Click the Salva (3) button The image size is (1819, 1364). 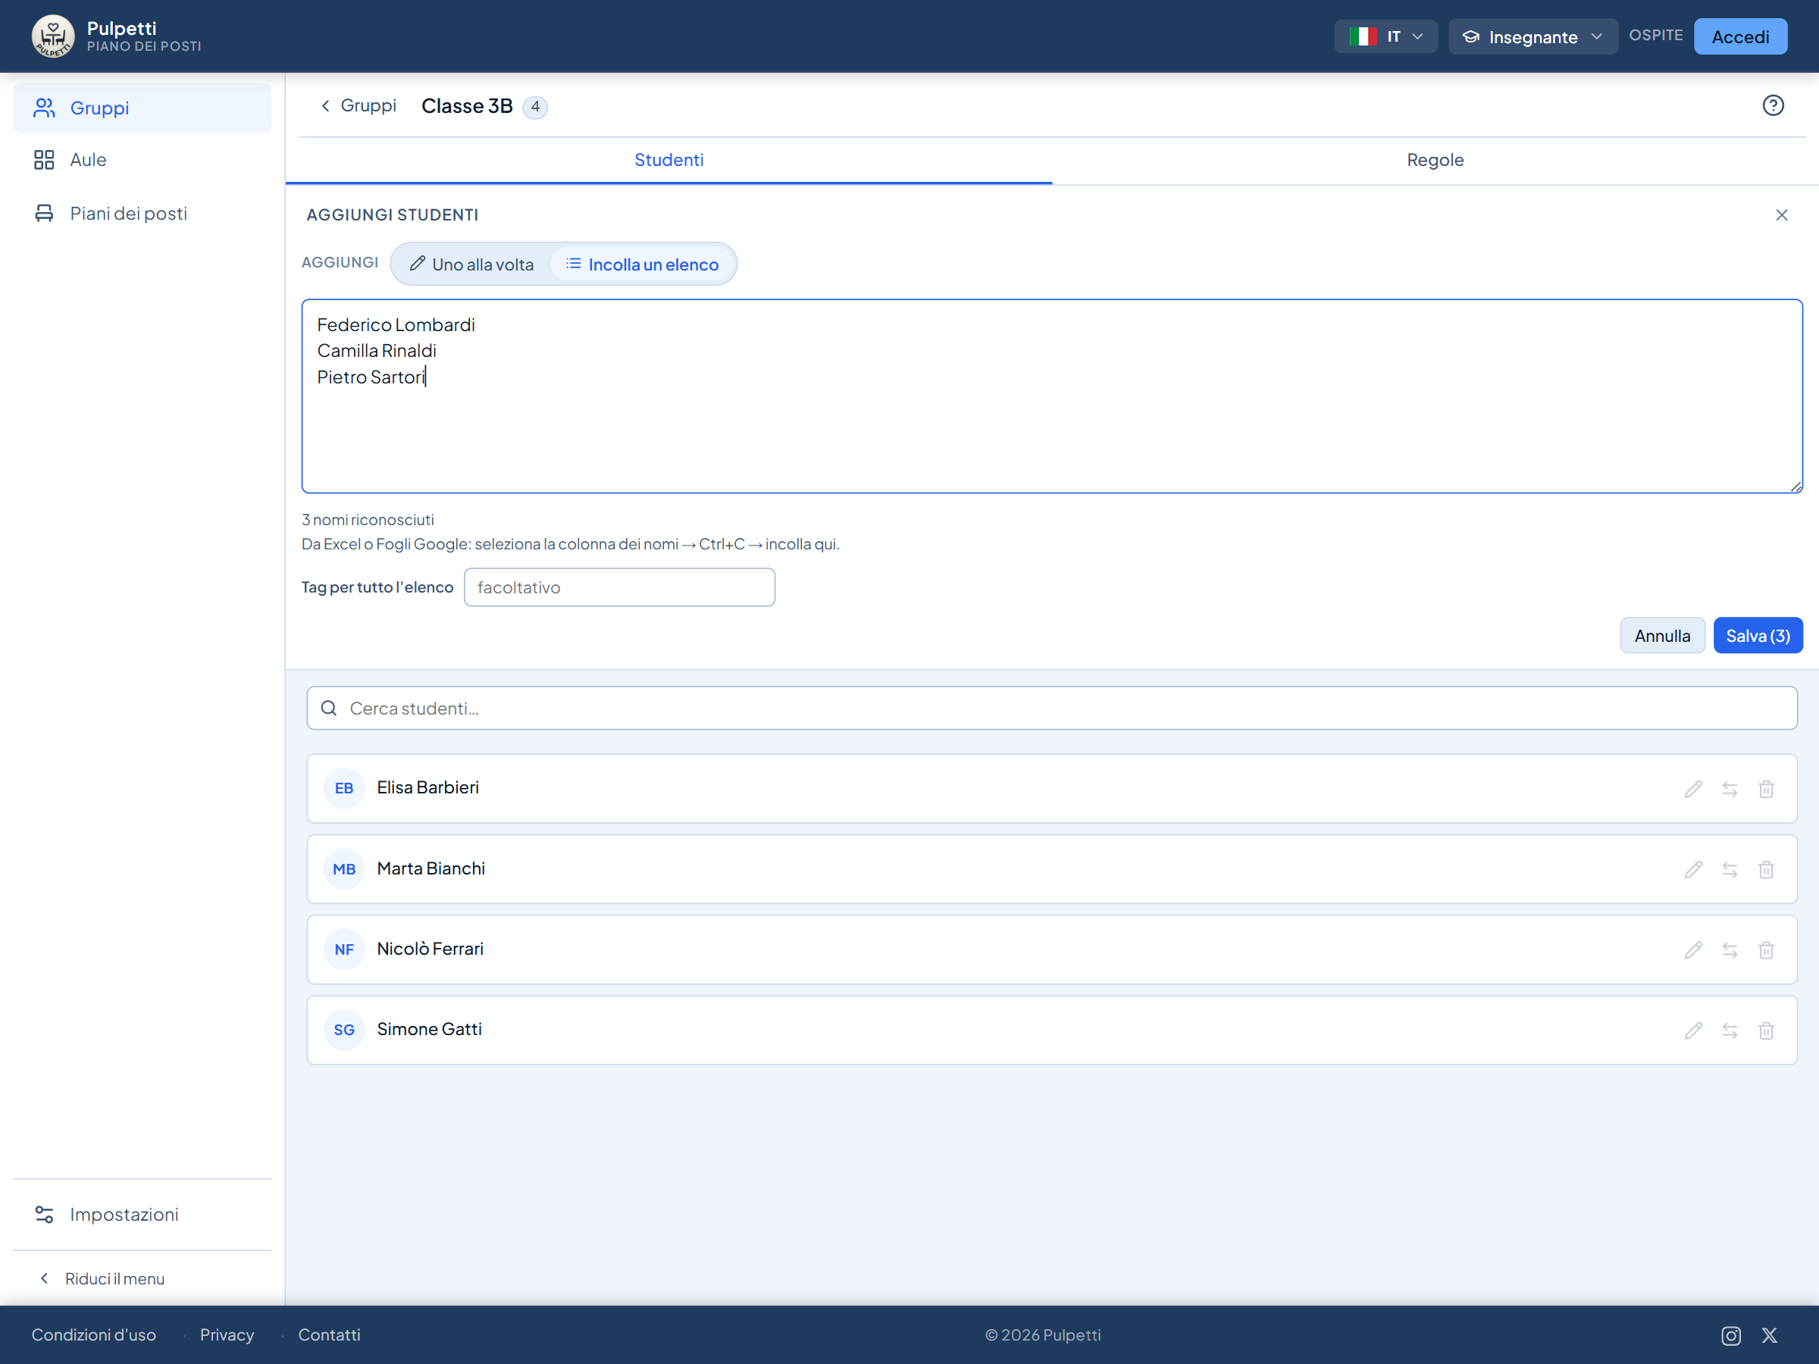pos(1758,637)
